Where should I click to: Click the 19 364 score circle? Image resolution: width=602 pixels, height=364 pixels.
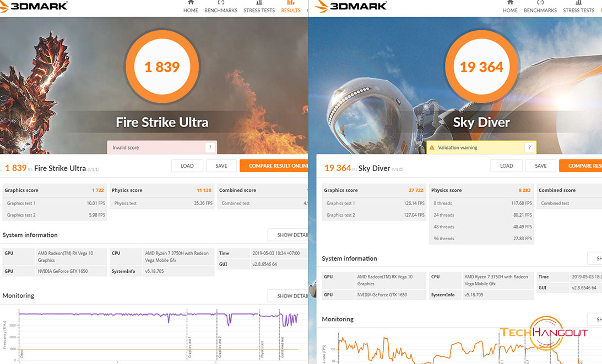(x=481, y=67)
